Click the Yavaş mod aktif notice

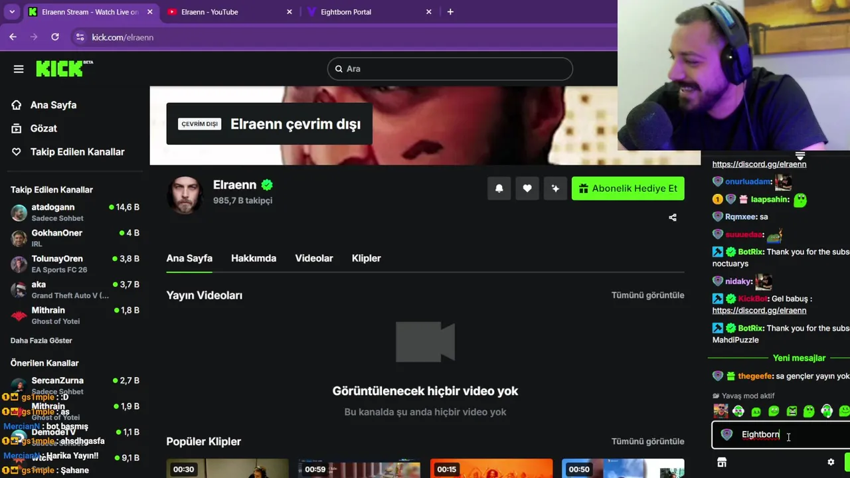point(743,396)
